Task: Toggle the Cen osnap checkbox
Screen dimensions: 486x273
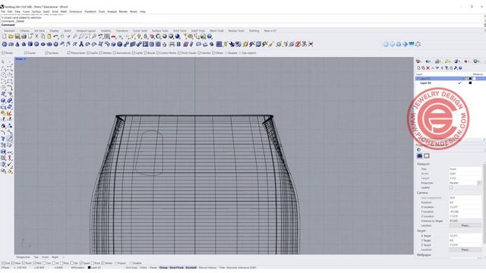Action: (x=44, y=263)
